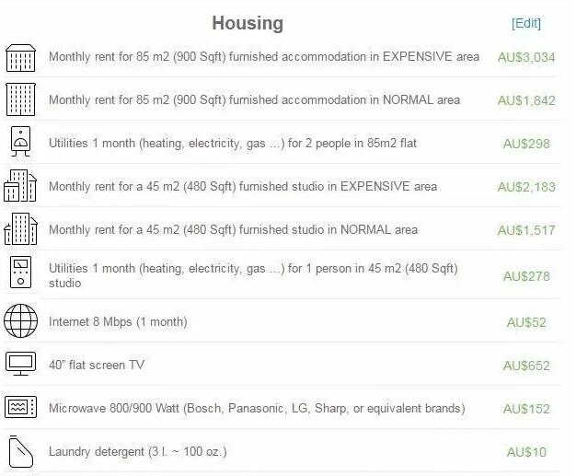Click the flat screen TV icon
This screenshot has width=576, height=476.
point(20,365)
